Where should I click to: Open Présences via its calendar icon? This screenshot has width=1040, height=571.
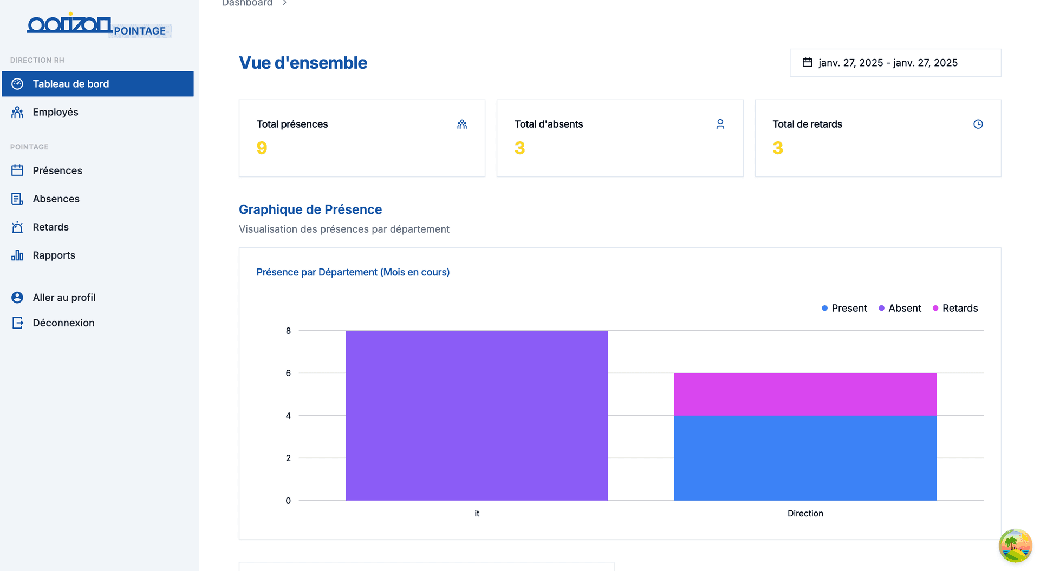coord(17,170)
